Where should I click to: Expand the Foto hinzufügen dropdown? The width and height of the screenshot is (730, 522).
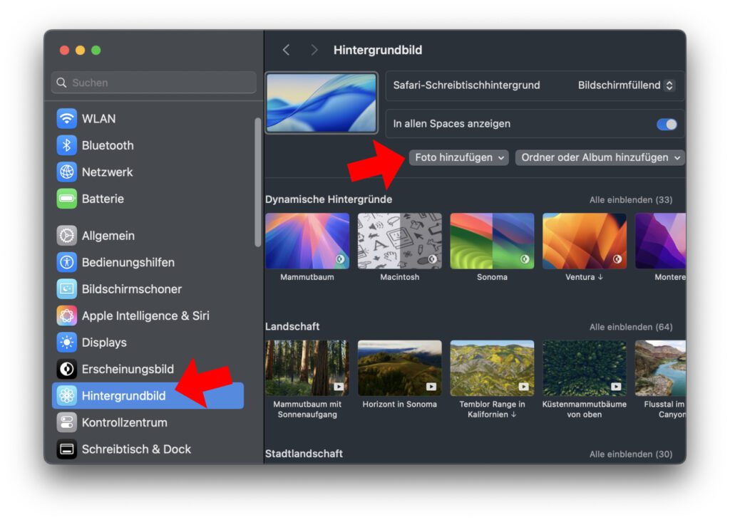460,157
